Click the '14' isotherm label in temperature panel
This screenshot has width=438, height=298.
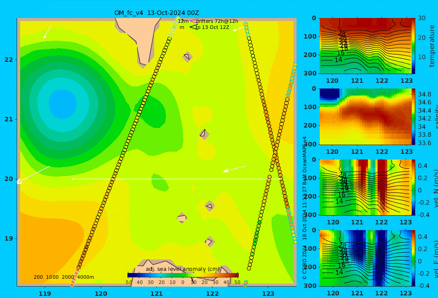pyautogui.click(x=338, y=60)
